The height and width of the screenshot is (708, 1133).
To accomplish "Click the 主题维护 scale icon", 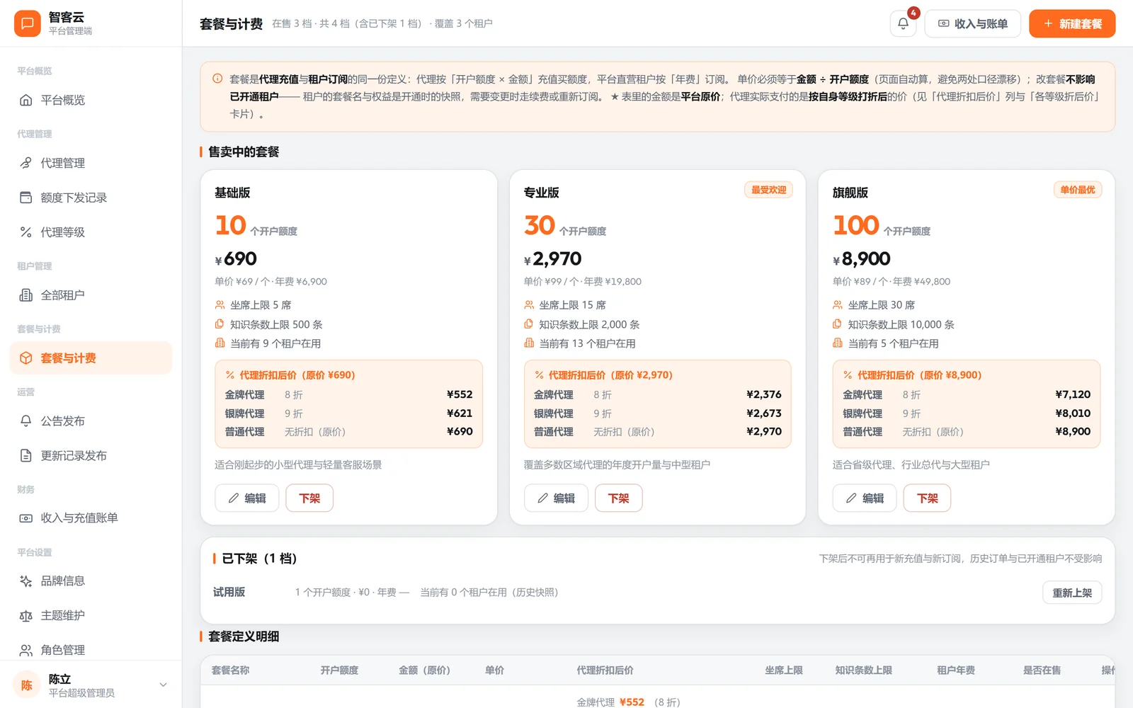I will (x=26, y=616).
